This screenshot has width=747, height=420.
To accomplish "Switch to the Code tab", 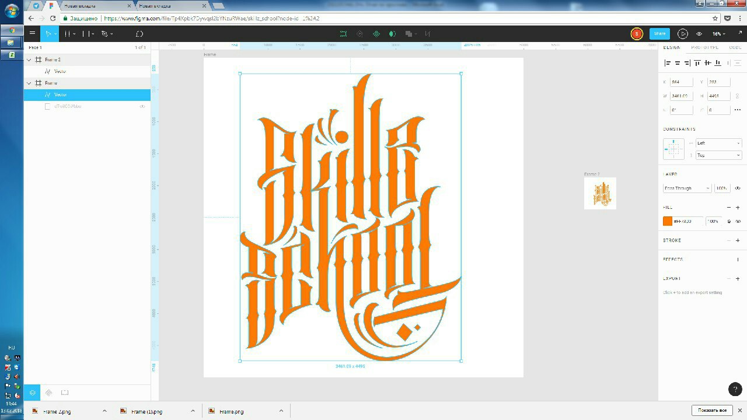I will (x=735, y=47).
